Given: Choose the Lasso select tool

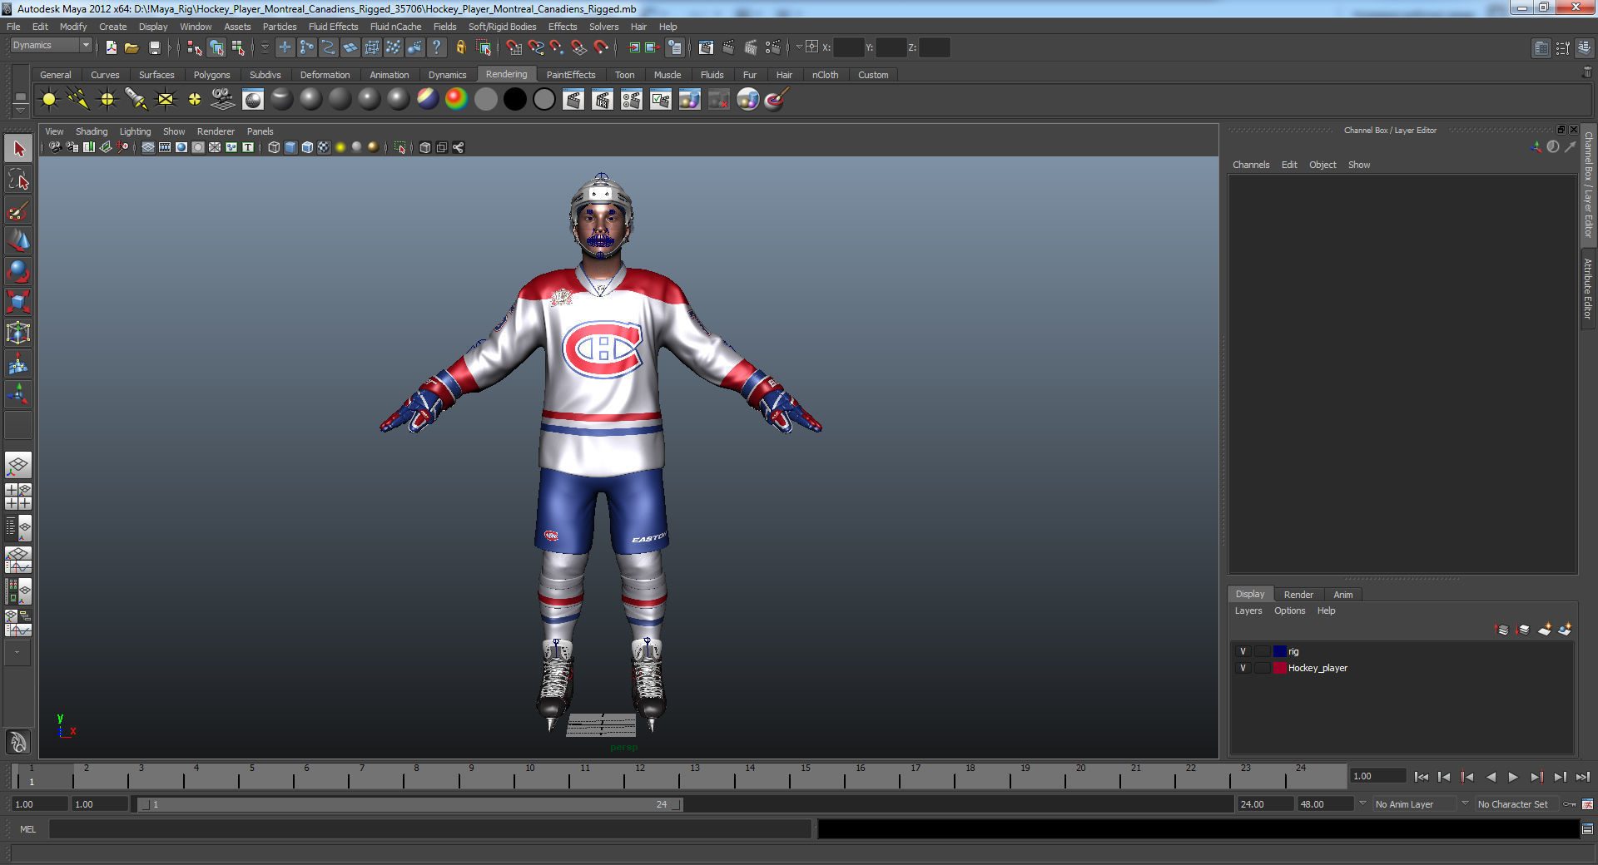Looking at the screenshot, I should pyautogui.click(x=18, y=180).
